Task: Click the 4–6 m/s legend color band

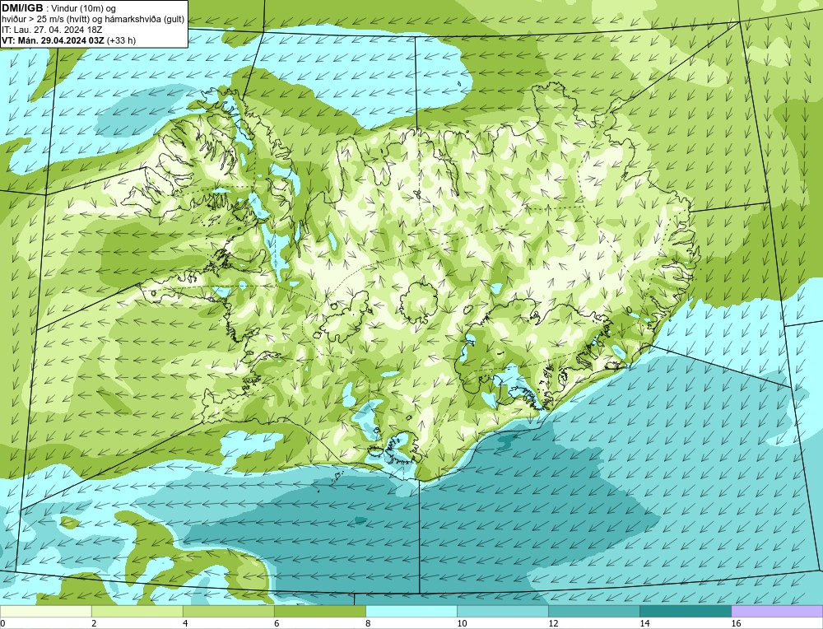Action: click(x=228, y=611)
